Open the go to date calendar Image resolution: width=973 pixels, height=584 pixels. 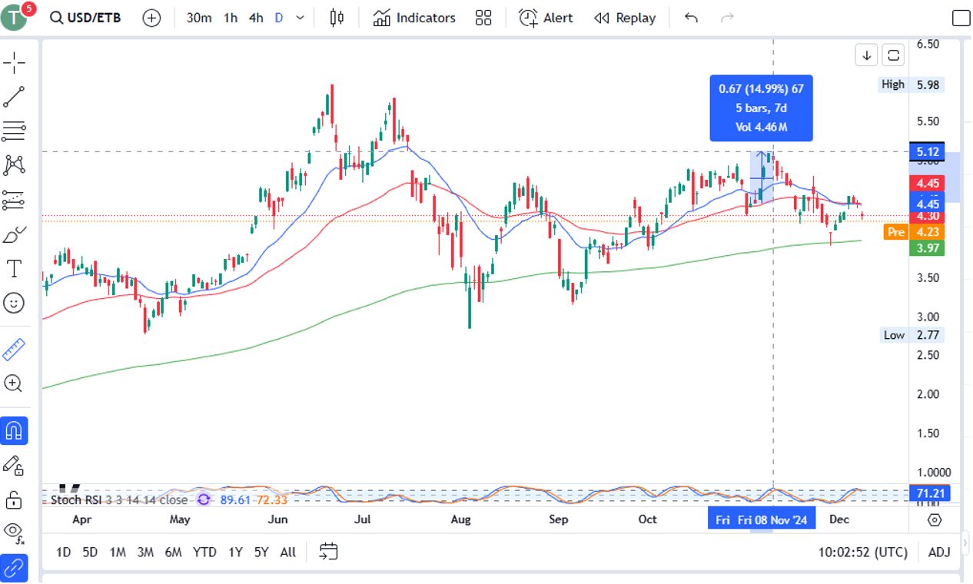pos(329,552)
